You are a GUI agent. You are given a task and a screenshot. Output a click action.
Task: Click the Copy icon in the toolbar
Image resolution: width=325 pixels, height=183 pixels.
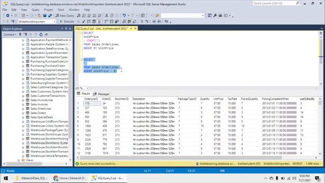[112, 16]
